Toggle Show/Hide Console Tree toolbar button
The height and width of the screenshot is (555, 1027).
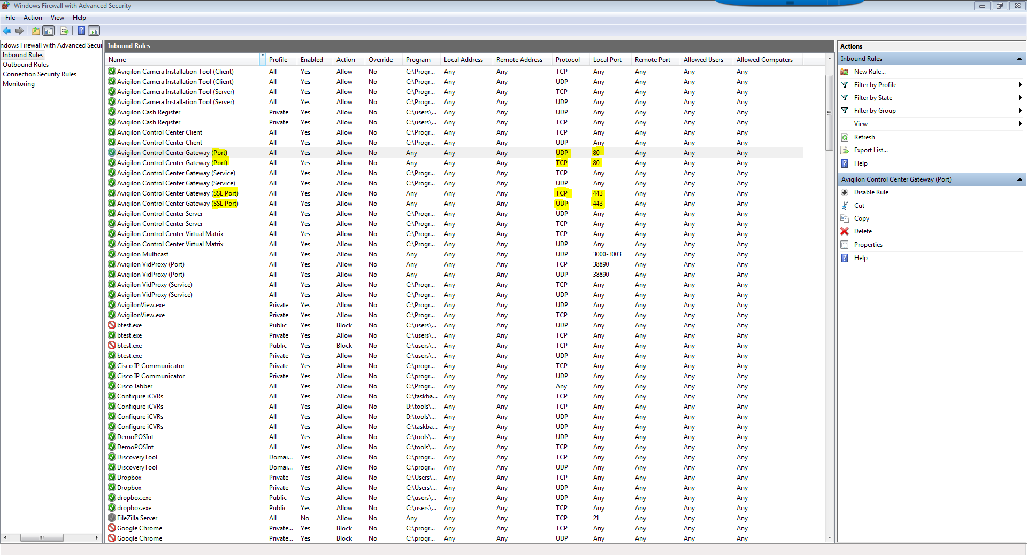pyautogui.click(x=49, y=31)
